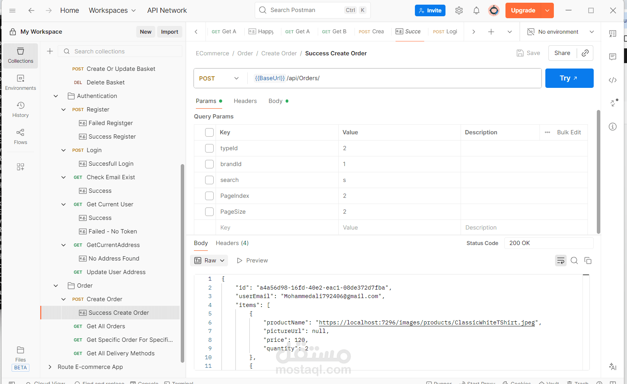Viewport: 627px width, 384px height.
Task: Click the search icon in the response body
Action: click(574, 261)
